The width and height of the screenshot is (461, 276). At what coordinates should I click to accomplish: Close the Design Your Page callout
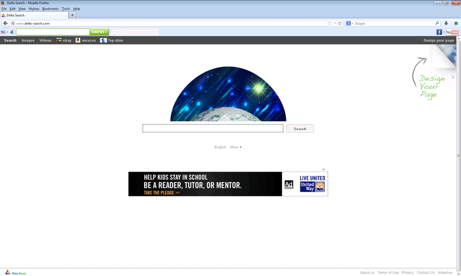(x=453, y=77)
